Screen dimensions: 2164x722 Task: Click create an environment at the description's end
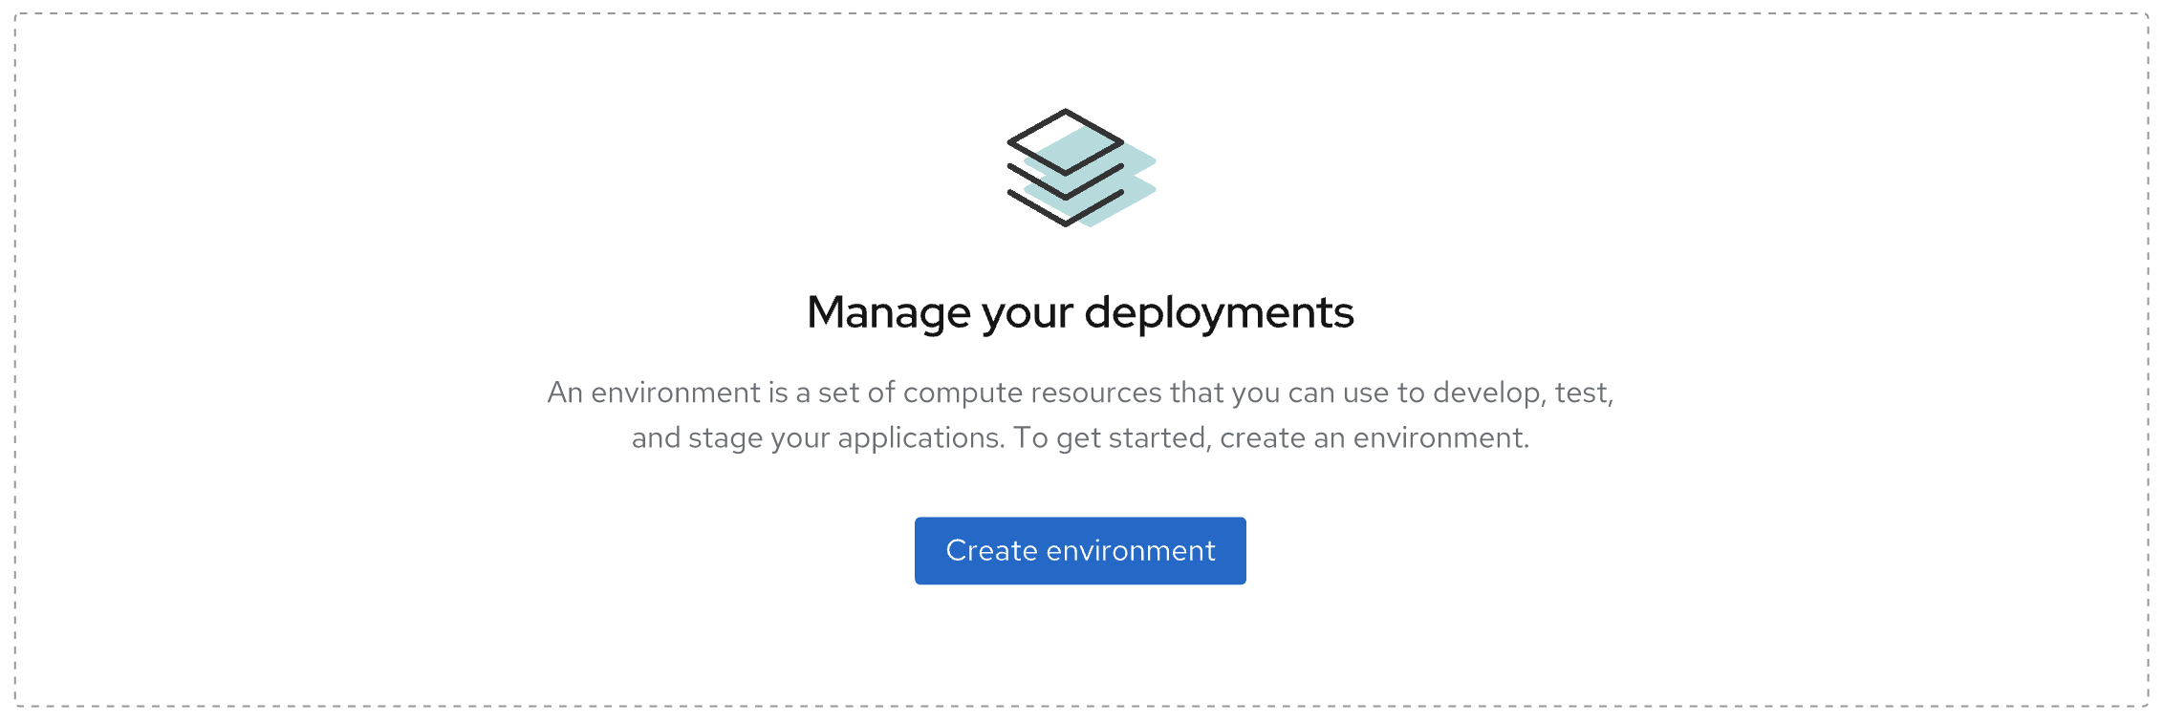pos(1374,437)
